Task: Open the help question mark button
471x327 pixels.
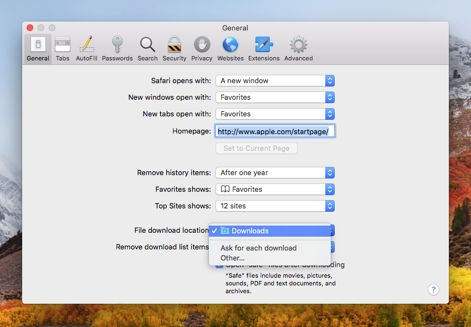Action: [433, 289]
